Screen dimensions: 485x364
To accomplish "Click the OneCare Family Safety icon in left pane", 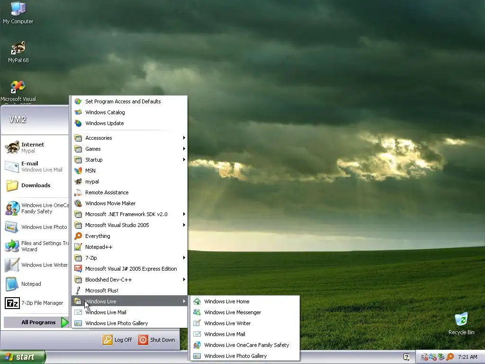I will click(x=12, y=208).
